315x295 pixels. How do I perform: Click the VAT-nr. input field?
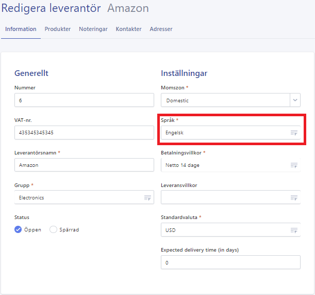point(84,133)
